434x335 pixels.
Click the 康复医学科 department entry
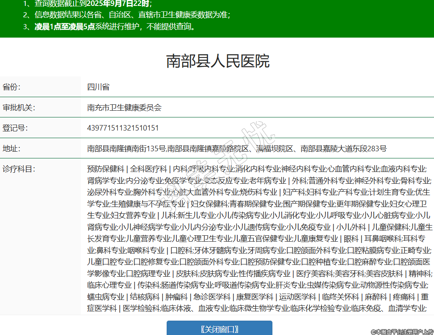(x=255, y=297)
